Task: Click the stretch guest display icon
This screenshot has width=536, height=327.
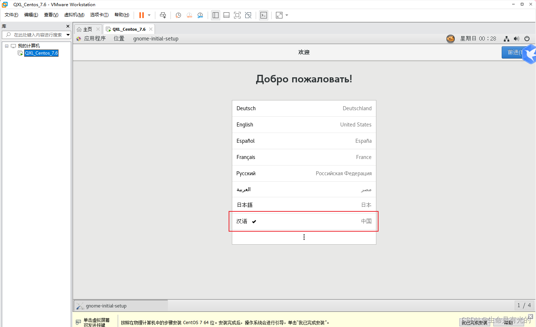Action: (279, 15)
